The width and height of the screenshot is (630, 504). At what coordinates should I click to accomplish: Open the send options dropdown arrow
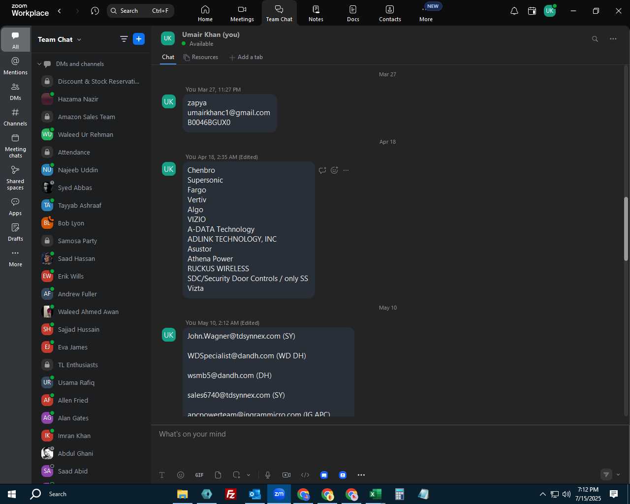pos(618,474)
